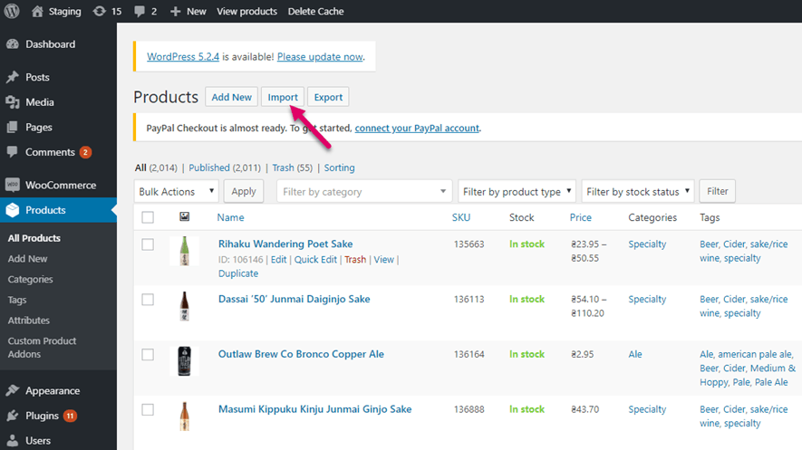Open the comments bubble in admin bar
Image resolution: width=802 pixels, height=450 pixels.
pyautogui.click(x=140, y=11)
